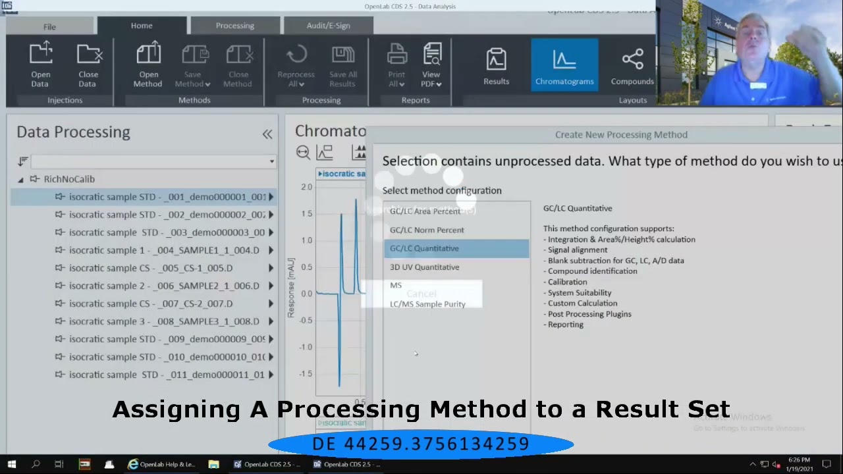Select the RichNoCalib result set
This screenshot has height=474, width=843.
pyautogui.click(x=69, y=179)
